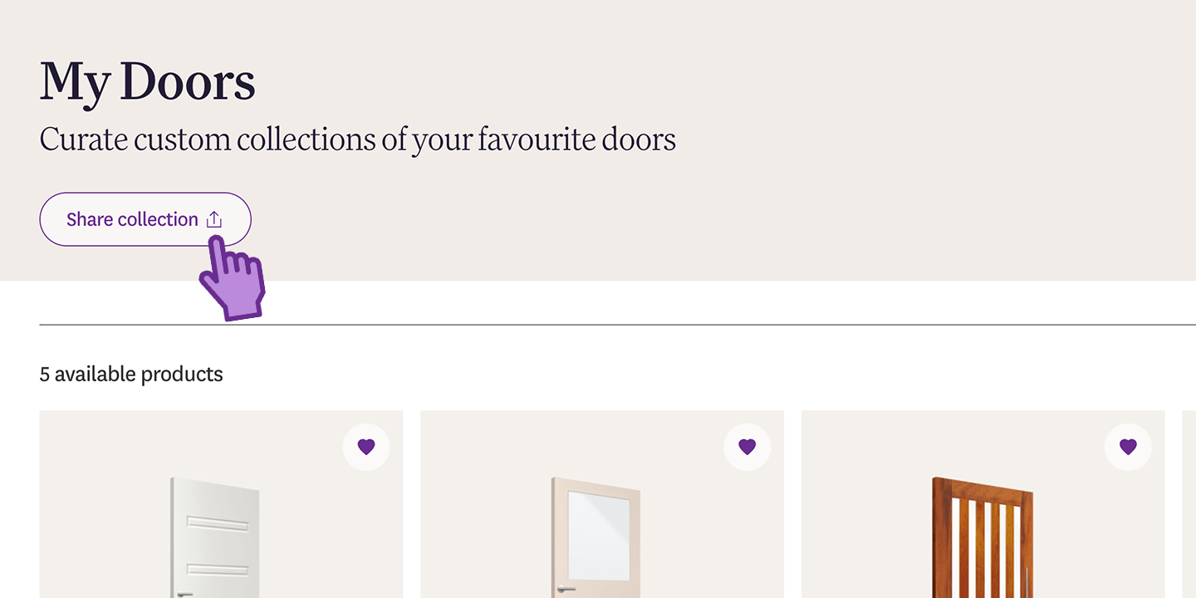Remove the wooden slatted door from favourites
1196x598 pixels.
(1128, 447)
